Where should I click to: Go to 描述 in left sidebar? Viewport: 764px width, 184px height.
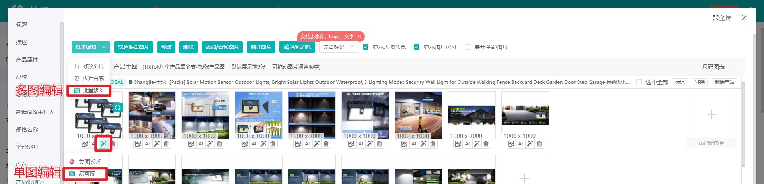point(21,42)
